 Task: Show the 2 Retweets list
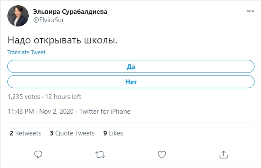pos(25,133)
